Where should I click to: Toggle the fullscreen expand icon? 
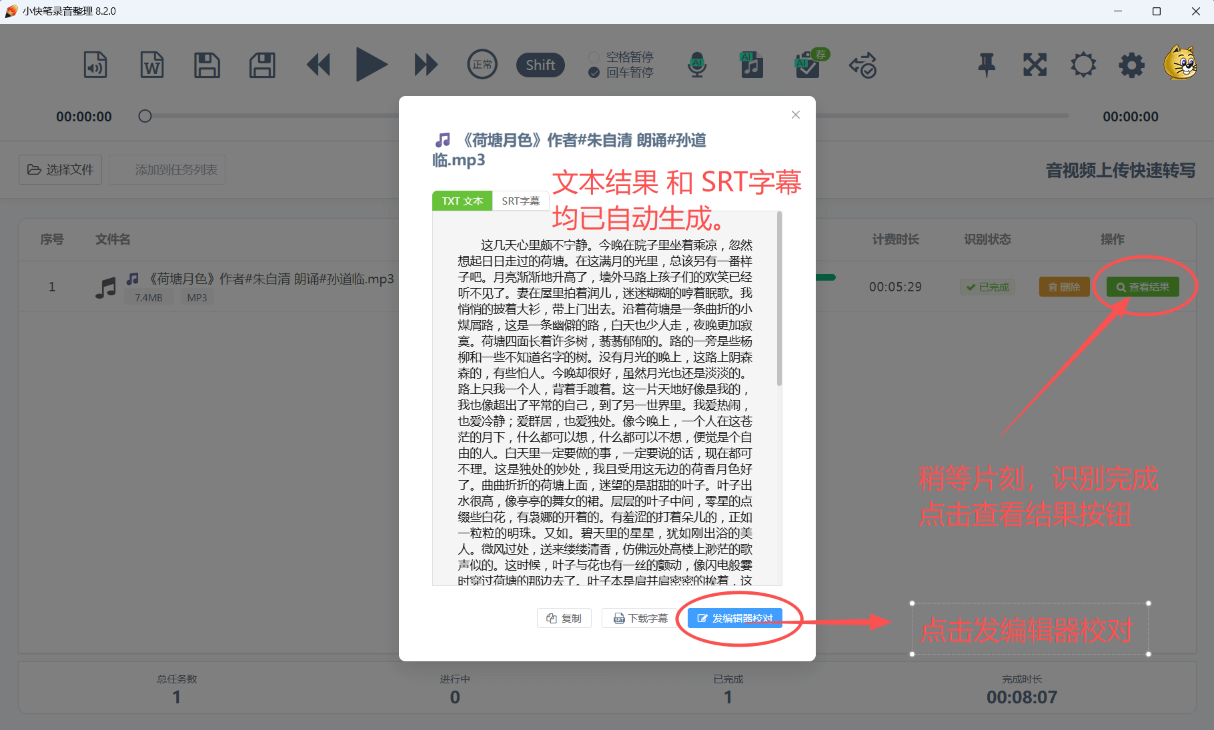[x=1035, y=65]
